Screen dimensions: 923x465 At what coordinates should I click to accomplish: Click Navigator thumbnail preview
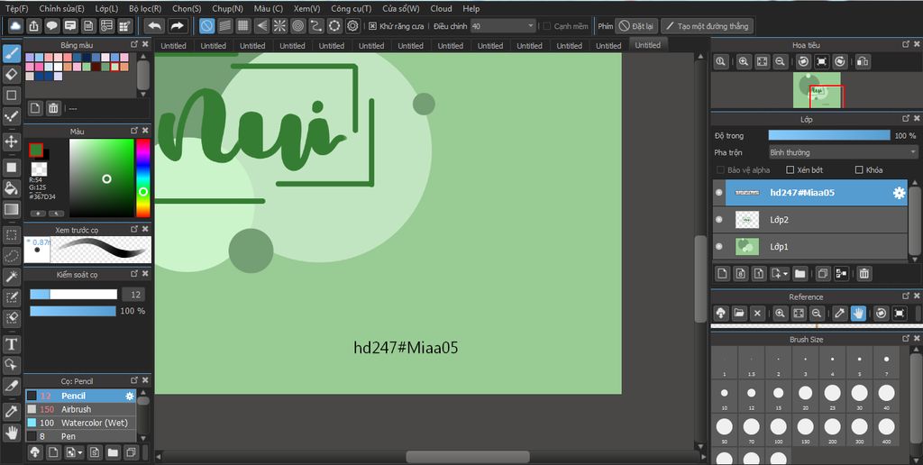coord(817,90)
